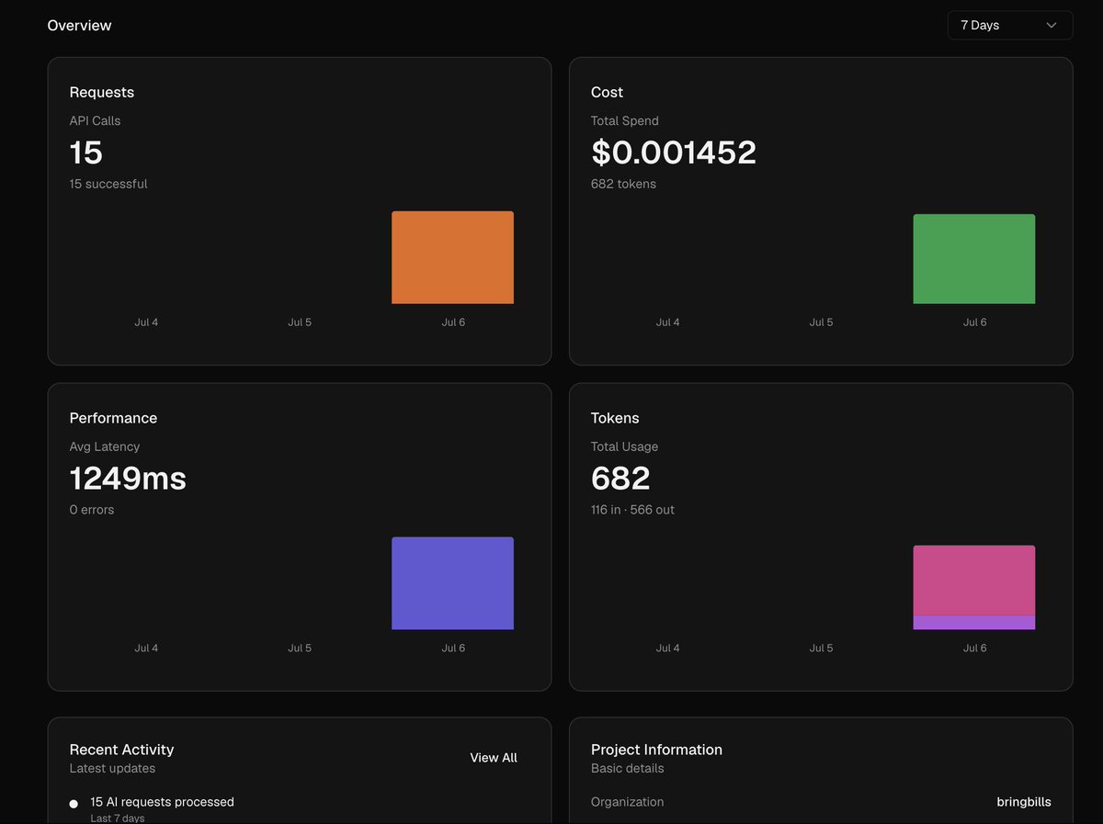Click the Performance card title
The image size is (1103, 824).
point(113,418)
